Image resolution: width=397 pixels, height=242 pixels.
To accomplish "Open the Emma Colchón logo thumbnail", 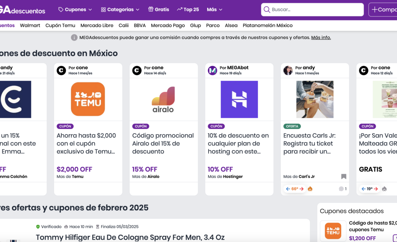I will tap(15, 99).
